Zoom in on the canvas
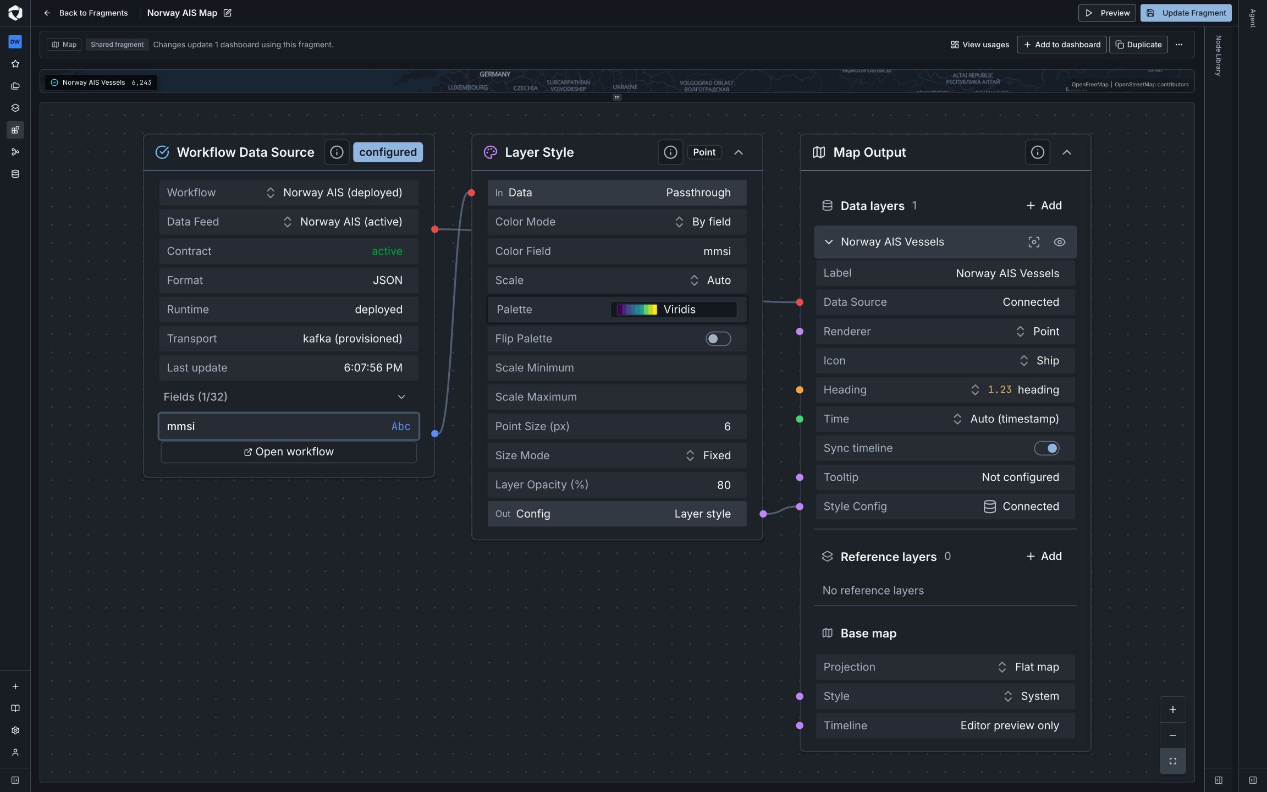The image size is (1267, 792). click(x=1173, y=710)
